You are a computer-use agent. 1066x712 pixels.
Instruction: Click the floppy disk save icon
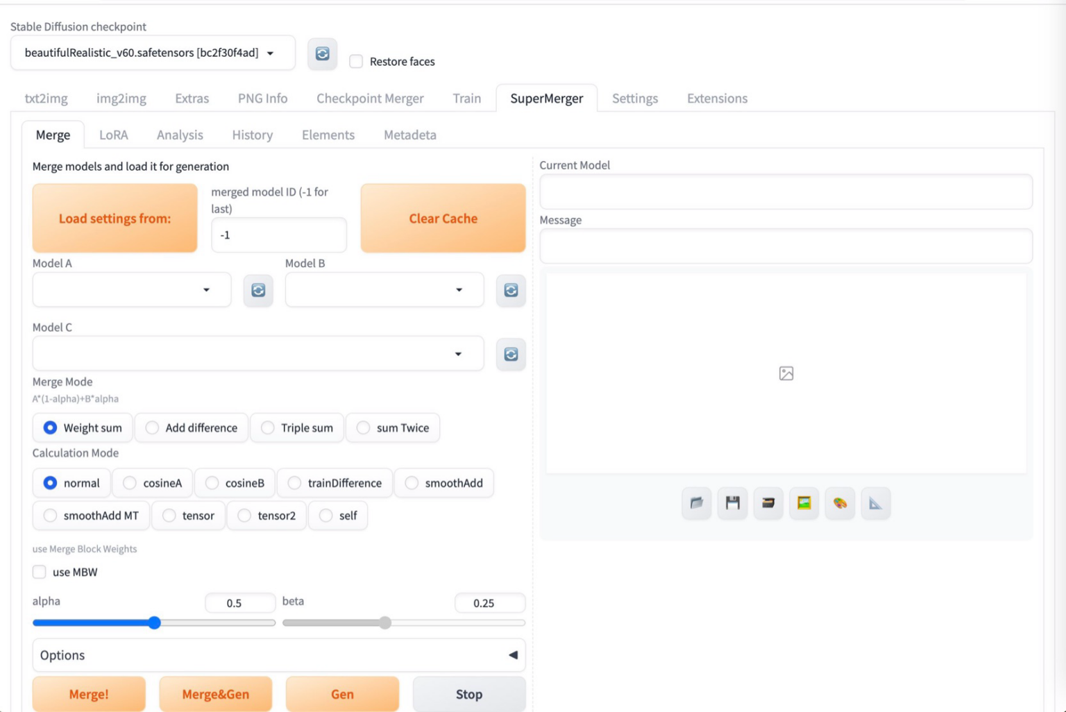tap(732, 503)
